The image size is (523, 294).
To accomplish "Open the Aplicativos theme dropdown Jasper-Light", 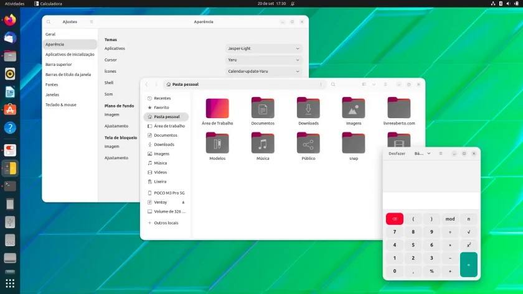I will (x=264, y=48).
